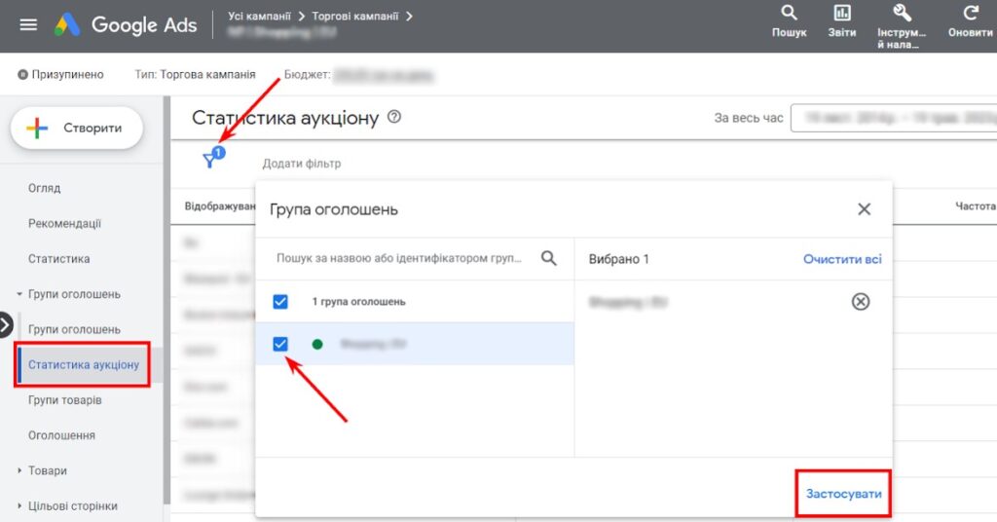Click chevron after Торгові кампанії breadcrumb
This screenshot has width=997, height=522.
tap(410, 16)
